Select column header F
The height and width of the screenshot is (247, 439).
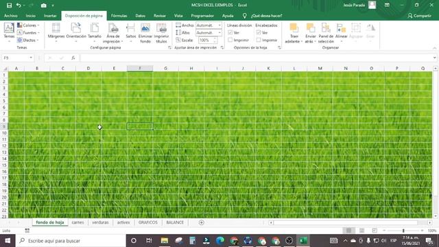(x=140, y=69)
